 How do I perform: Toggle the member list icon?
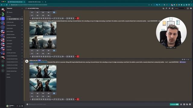coord(172,8)
